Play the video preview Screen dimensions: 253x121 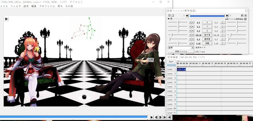tap(152, 117)
